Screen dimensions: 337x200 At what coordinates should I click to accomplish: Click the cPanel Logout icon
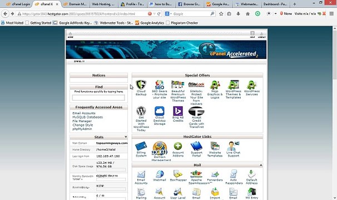261,34
